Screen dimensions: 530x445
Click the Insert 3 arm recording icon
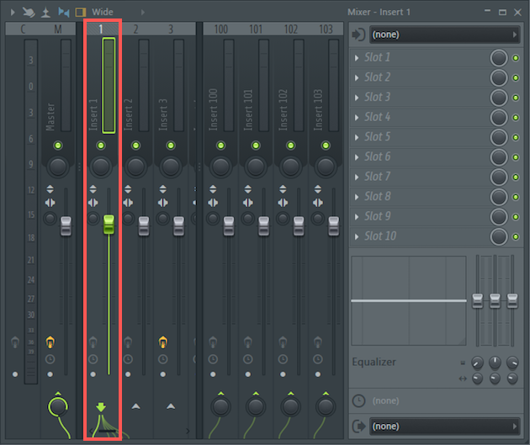[x=162, y=342]
